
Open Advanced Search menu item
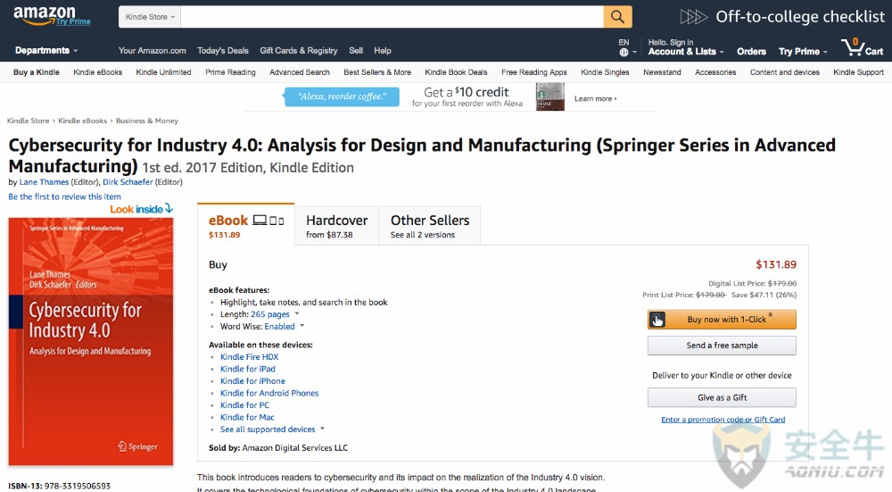point(300,72)
